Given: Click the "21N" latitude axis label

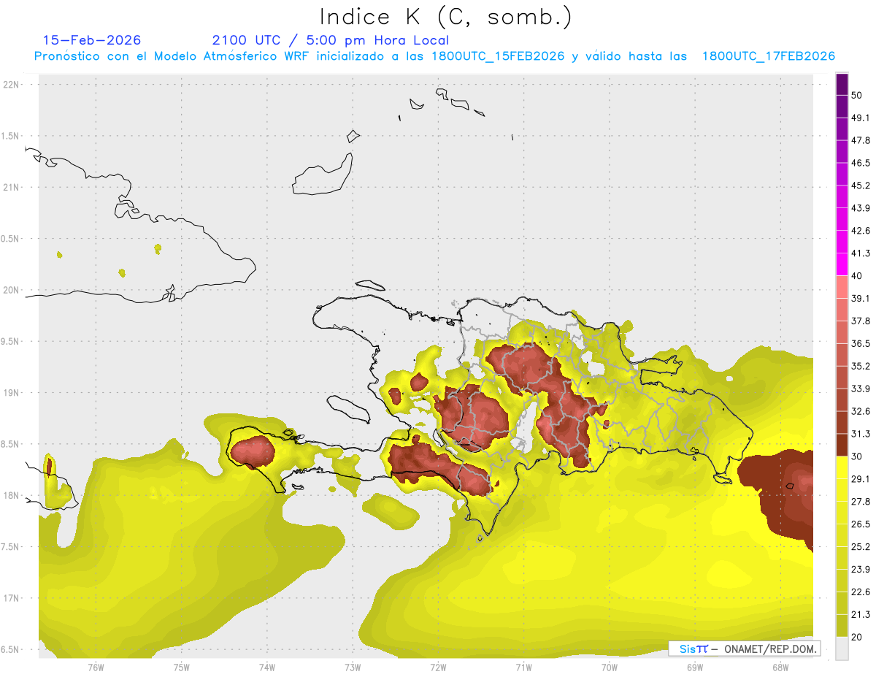Looking at the screenshot, I should point(12,188).
